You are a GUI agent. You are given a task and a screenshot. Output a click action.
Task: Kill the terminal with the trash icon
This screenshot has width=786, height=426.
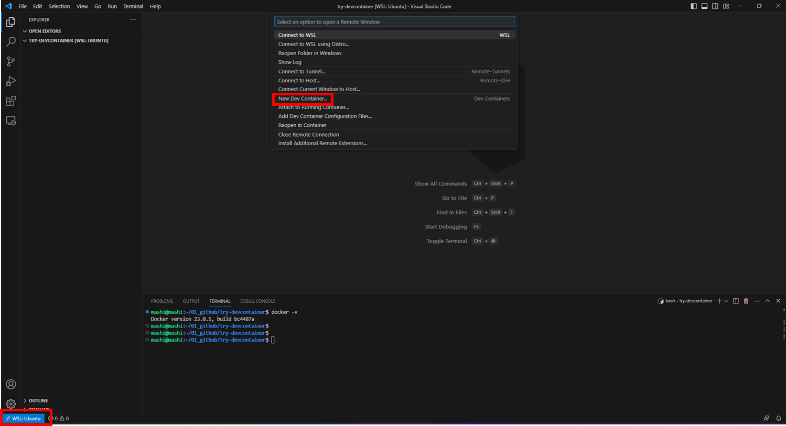coord(746,301)
